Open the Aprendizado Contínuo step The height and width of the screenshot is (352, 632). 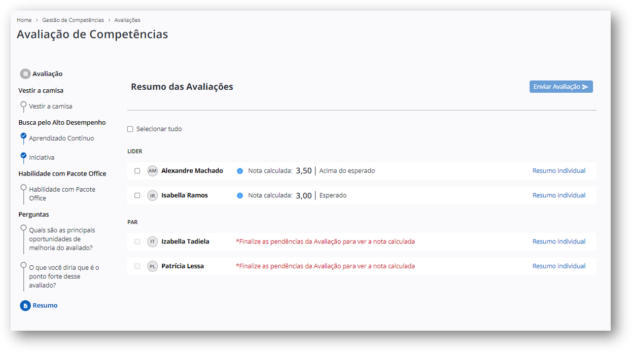point(61,138)
